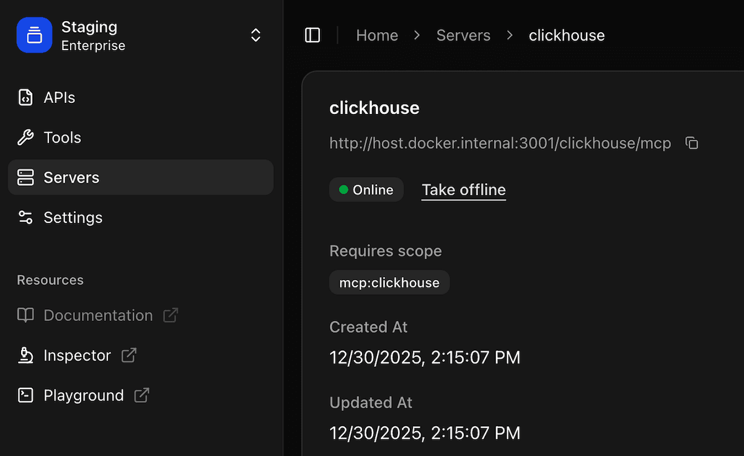This screenshot has height=456, width=744.
Task: Select the mcp:clickhouse scope badge
Action: (x=389, y=283)
